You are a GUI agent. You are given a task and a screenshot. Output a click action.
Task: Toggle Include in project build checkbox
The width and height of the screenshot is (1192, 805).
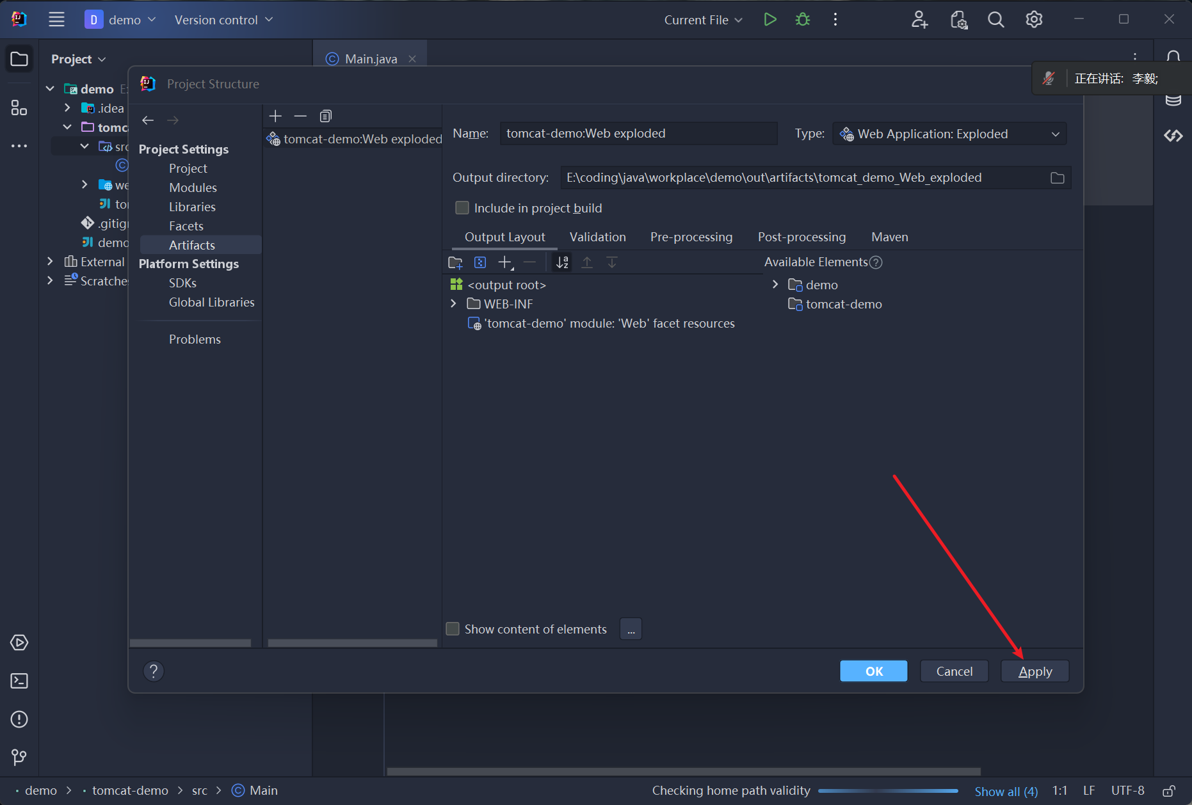462,208
